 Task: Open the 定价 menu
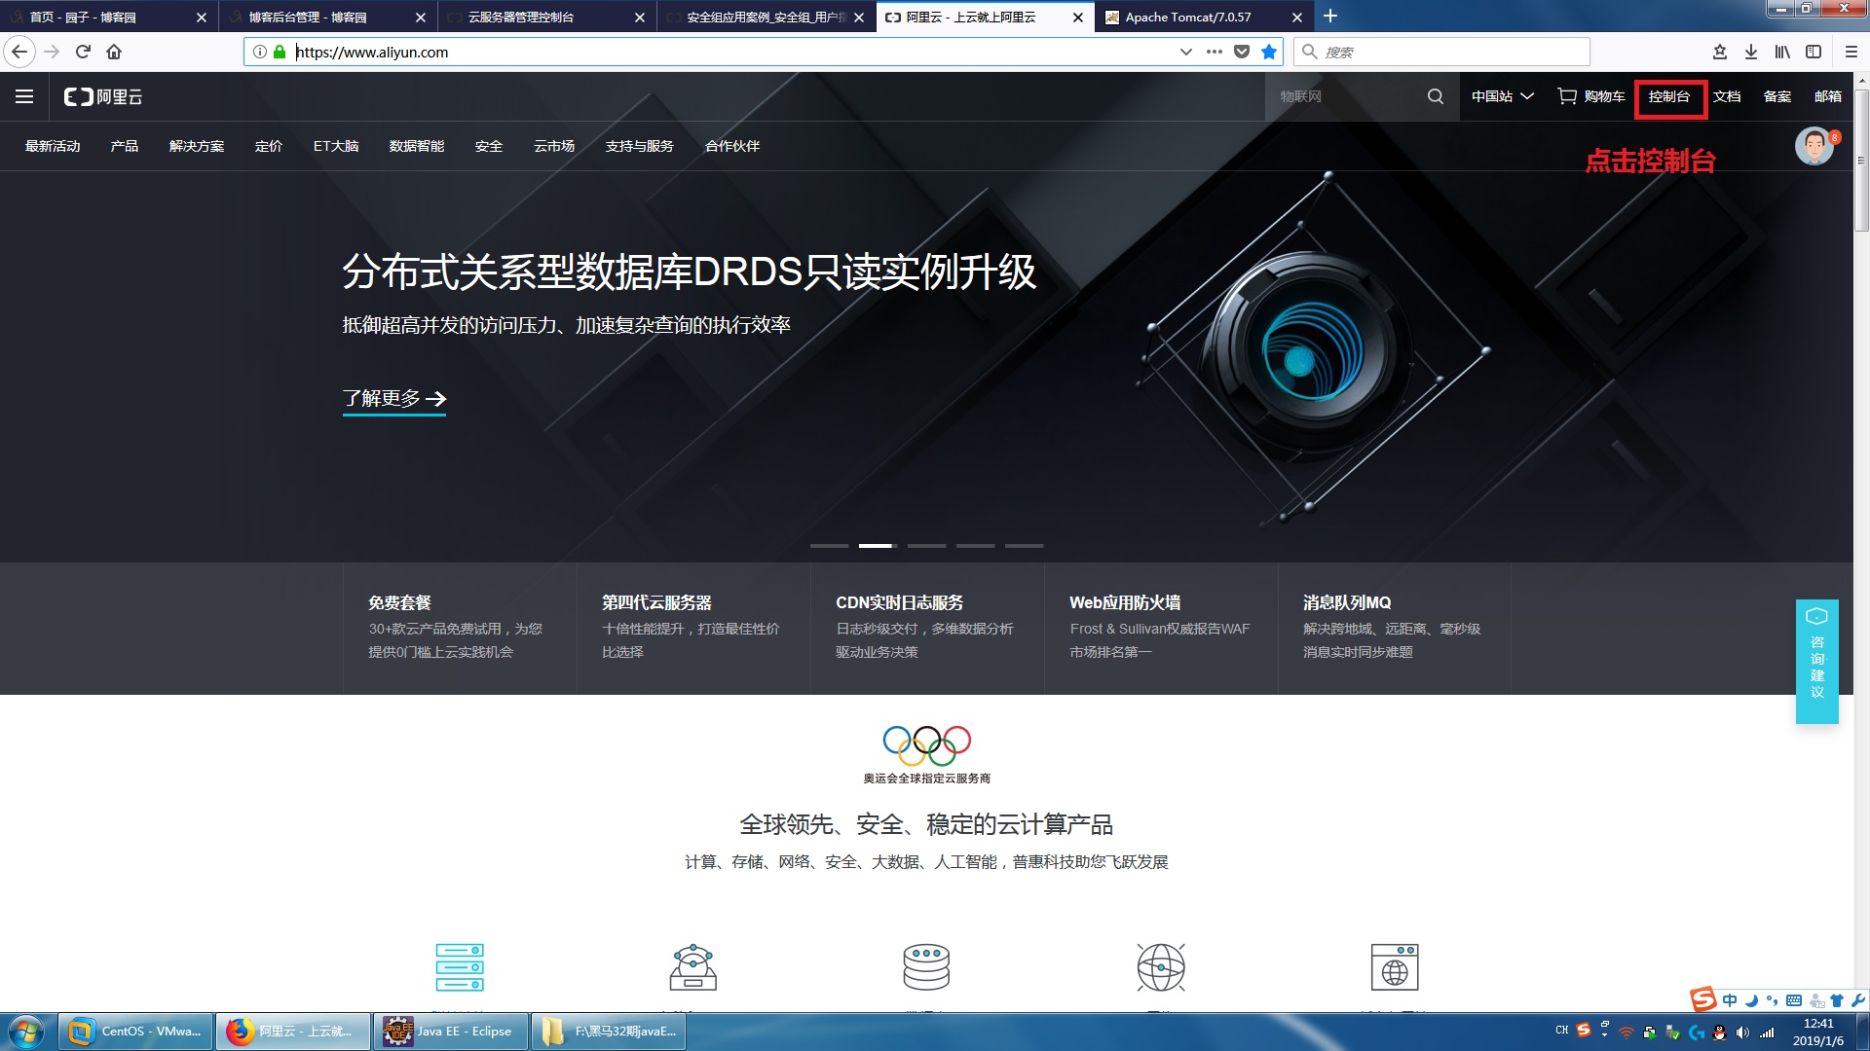point(269,146)
